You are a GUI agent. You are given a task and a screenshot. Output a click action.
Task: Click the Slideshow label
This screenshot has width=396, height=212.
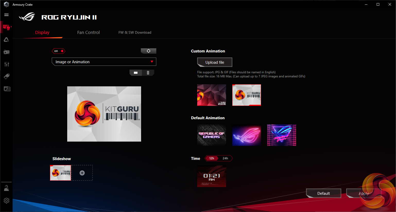62,159
